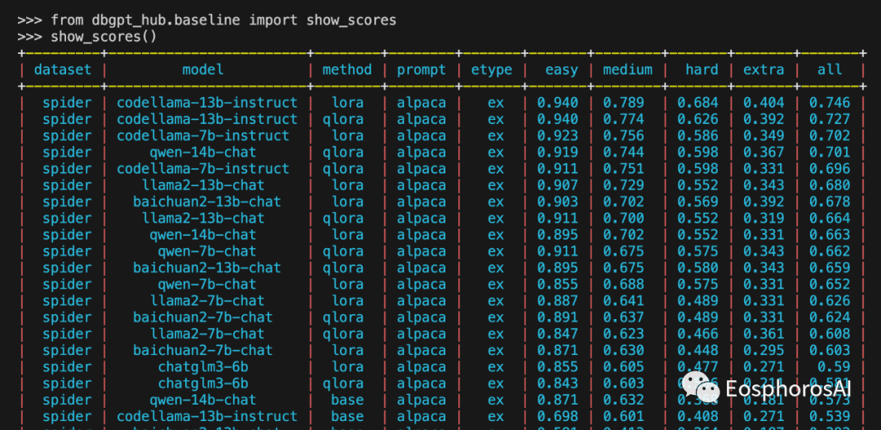This screenshot has width=881, height=430.
Task: Click the 0.684 hard score
Action: pos(697,103)
